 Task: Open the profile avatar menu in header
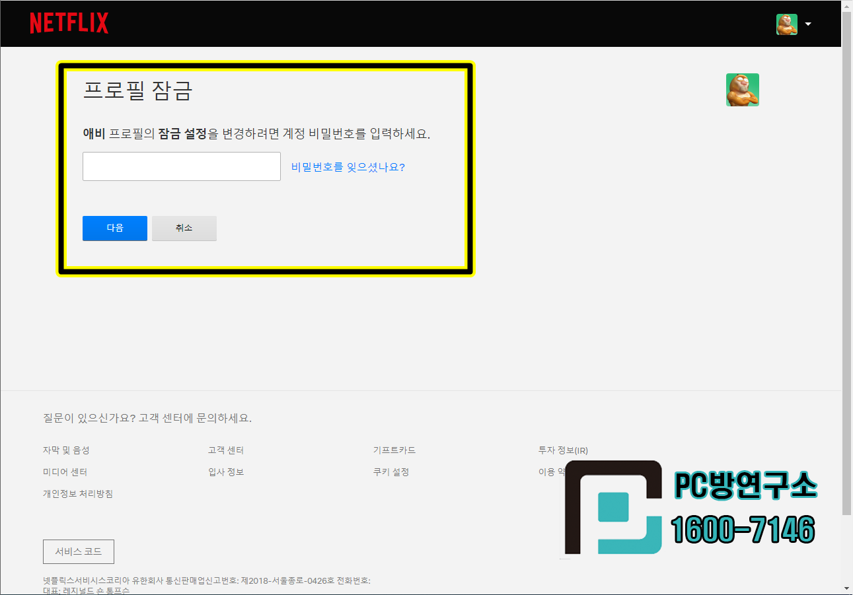(787, 24)
